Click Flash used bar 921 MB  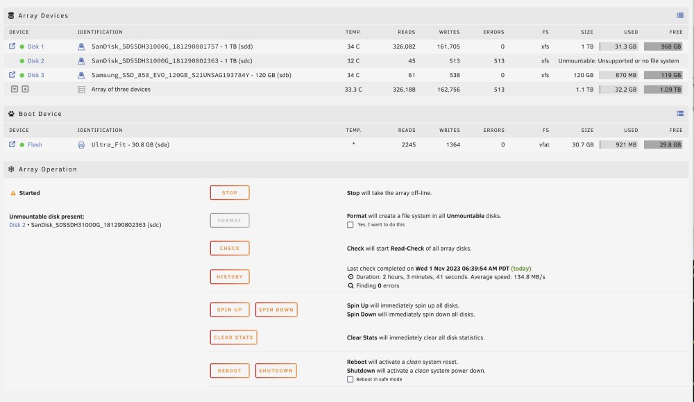(619, 145)
